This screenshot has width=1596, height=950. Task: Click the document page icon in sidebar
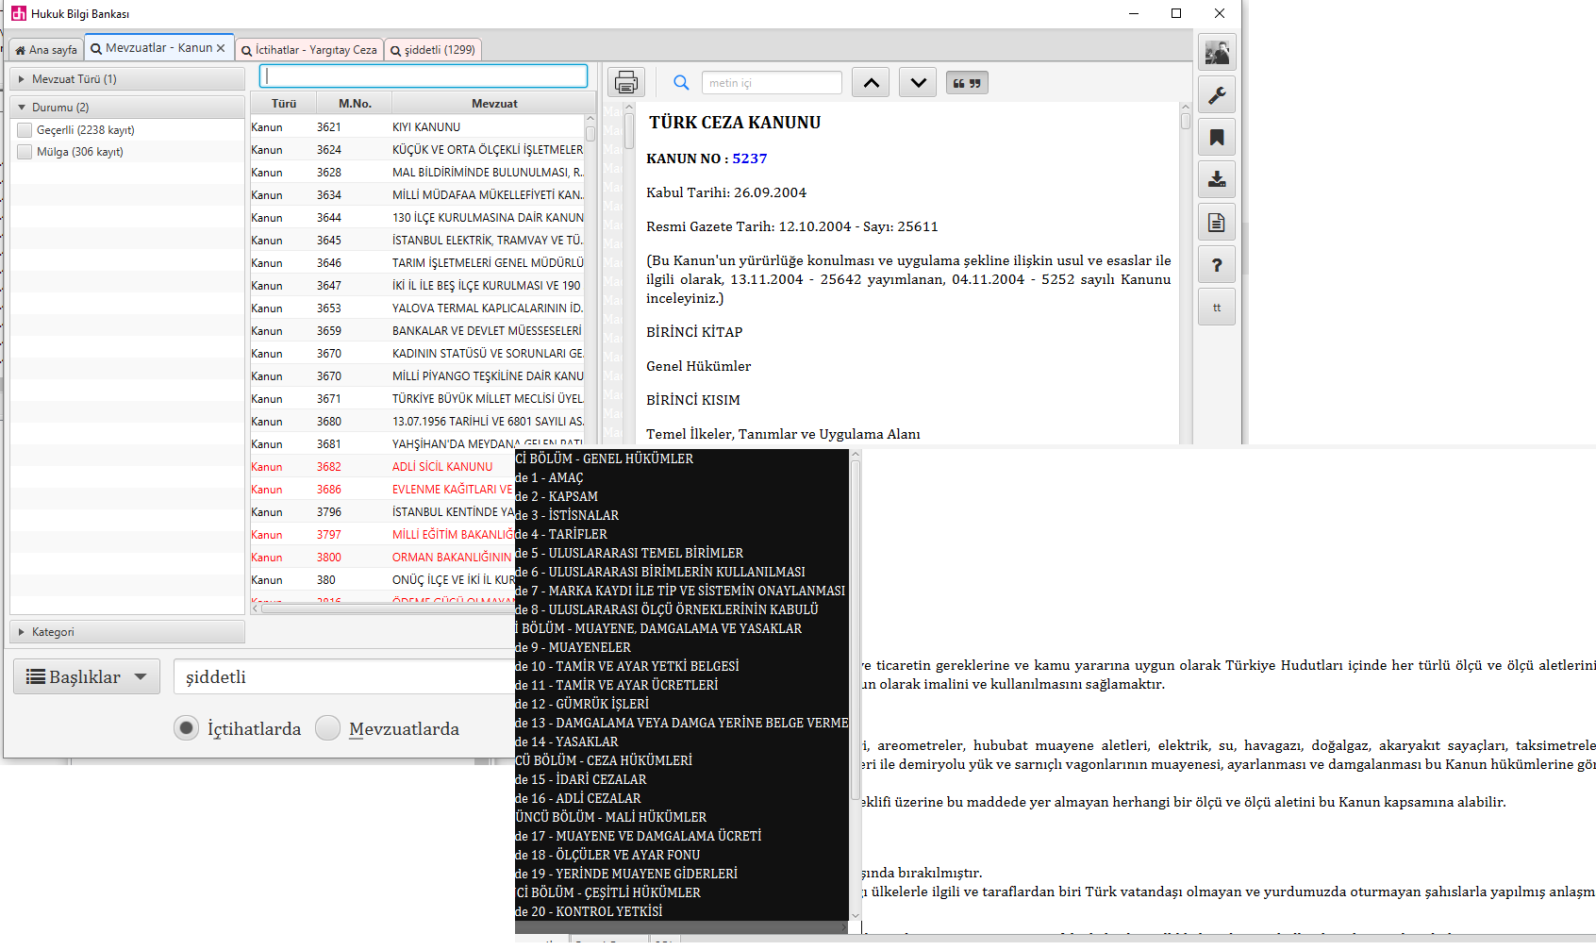pyautogui.click(x=1217, y=223)
